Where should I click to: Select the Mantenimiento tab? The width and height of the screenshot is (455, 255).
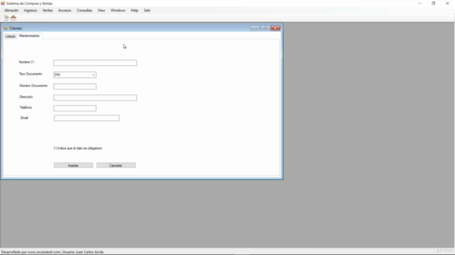29,36
